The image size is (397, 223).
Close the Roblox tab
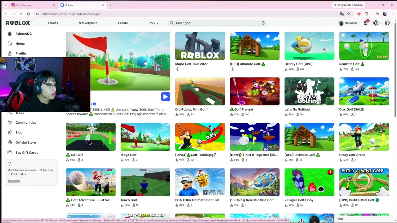point(103,5)
